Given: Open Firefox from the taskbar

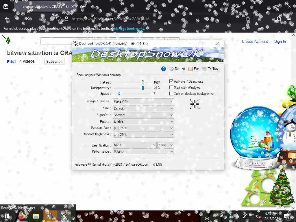Looking at the screenshot, I should click(21, 216).
